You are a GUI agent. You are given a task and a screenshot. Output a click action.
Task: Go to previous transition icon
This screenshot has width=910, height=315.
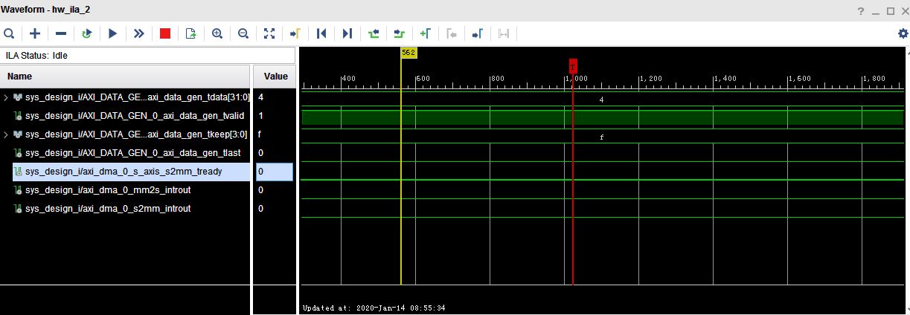(x=374, y=33)
